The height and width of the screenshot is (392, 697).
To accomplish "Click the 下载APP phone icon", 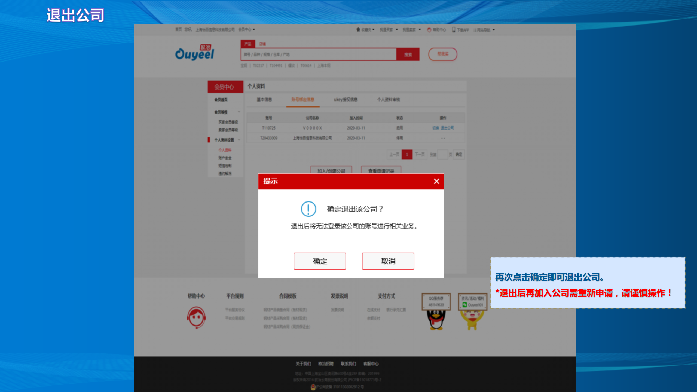I will 454,30.
